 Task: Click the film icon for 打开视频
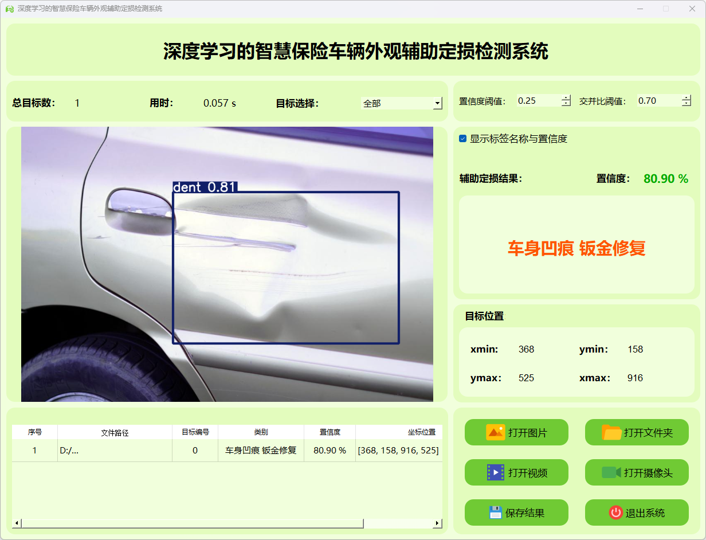pos(495,472)
